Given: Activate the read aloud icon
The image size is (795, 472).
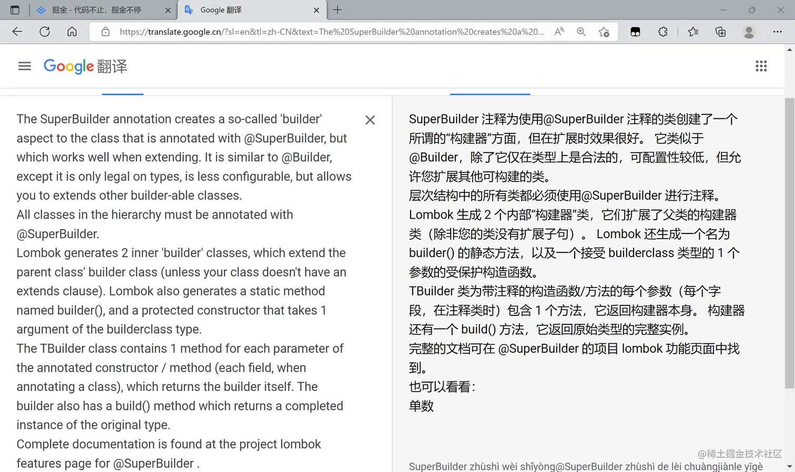Looking at the screenshot, I should [559, 32].
